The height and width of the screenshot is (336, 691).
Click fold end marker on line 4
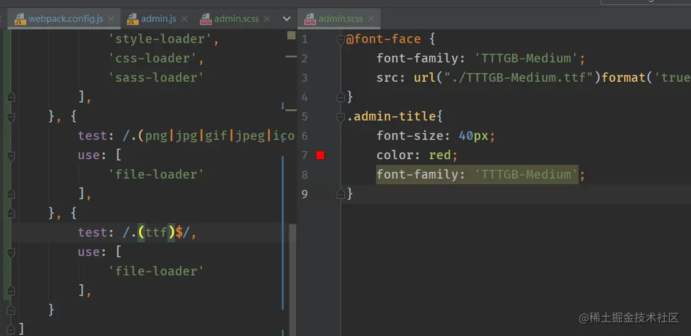tap(341, 97)
